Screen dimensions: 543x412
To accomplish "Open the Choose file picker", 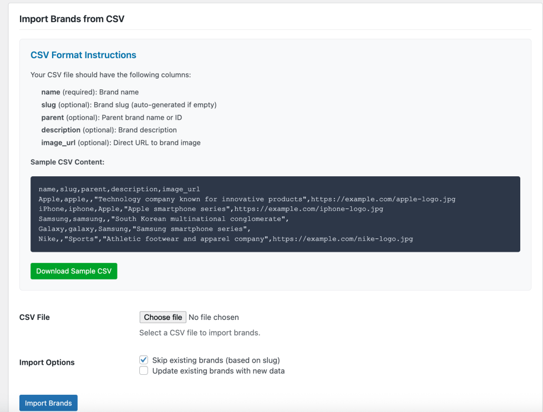I will (163, 317).
